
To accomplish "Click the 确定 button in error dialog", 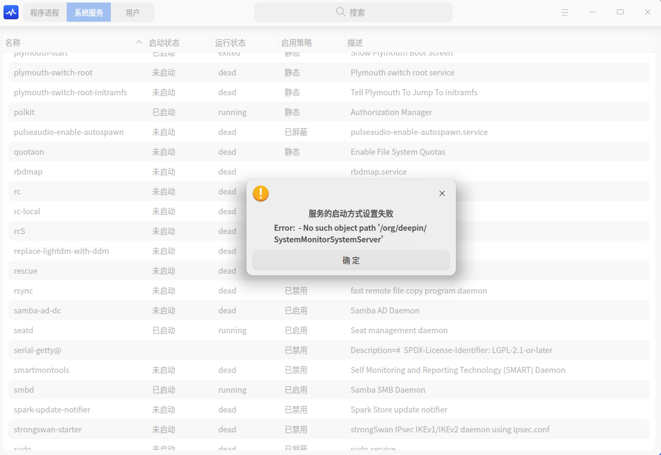I will (x=351, y=261).
